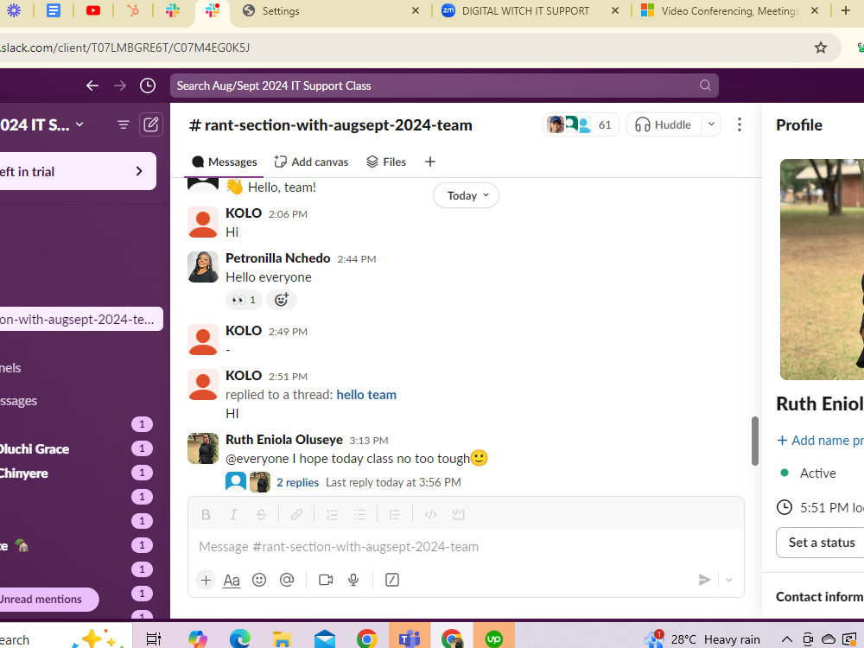Open File Explorer from the taskbar
Screen dimensions: 864x648
[x=282, y=638]
